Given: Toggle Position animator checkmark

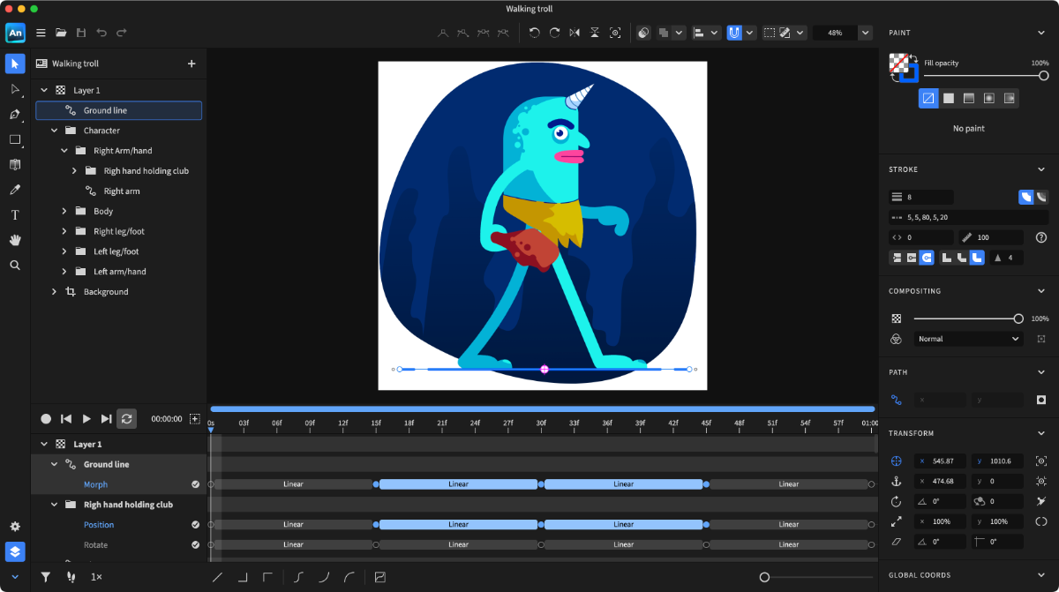Looking at the screenshot, I should (x=196, y=525).
